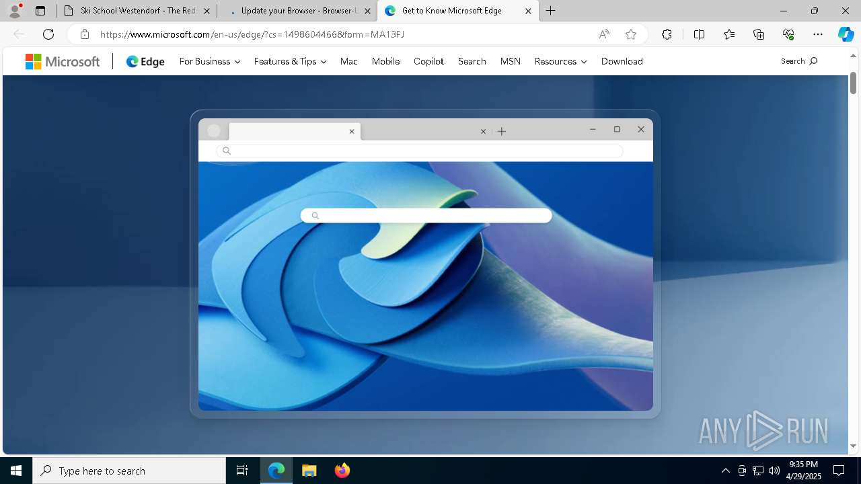861x484 pixels.
Task: View site information lock icon
Action: click(x=84, y=34)
